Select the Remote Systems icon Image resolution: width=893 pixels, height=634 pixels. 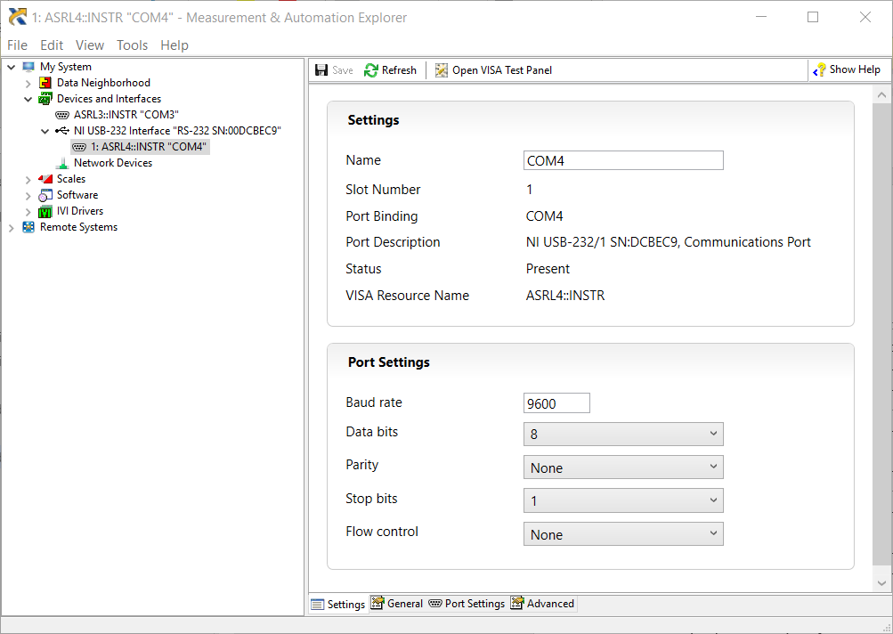[29, 226]
